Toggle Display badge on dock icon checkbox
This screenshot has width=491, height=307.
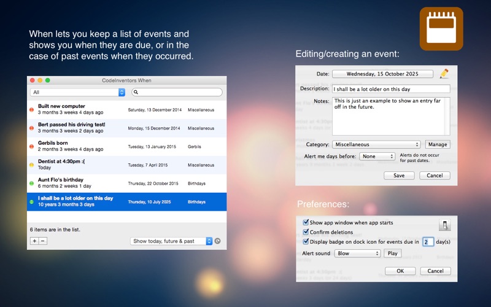click(306, 241)
